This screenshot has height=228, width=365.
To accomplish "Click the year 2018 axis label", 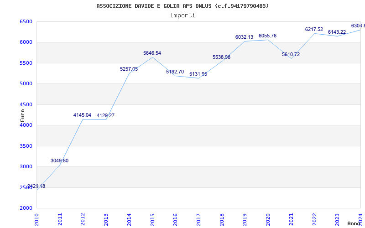I will [x=222, y=219].
